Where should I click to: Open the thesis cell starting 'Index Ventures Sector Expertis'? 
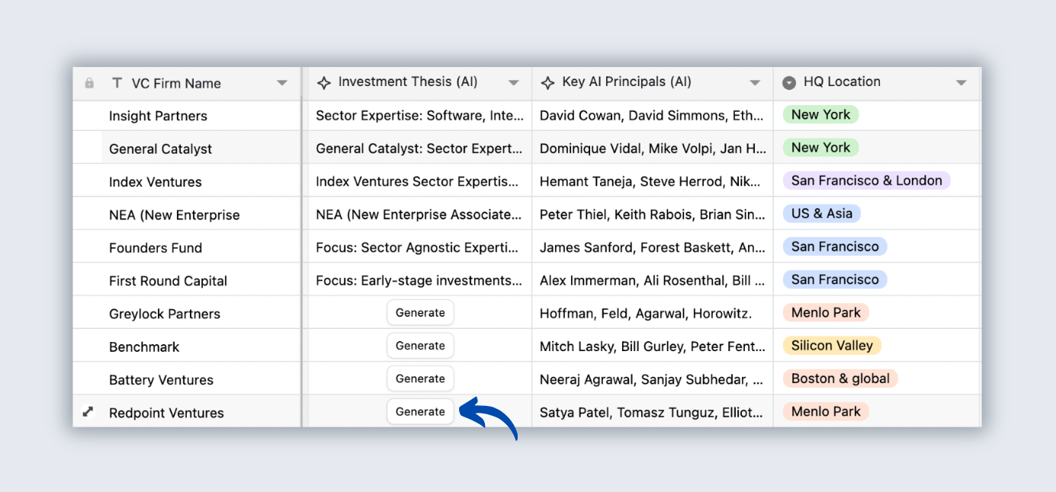click(x=419, y=181)
